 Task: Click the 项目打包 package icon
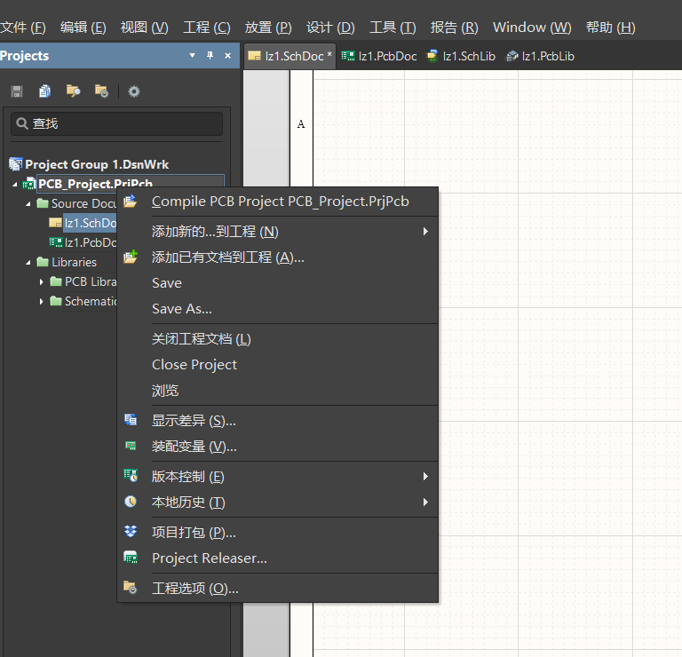pos(131,531)
